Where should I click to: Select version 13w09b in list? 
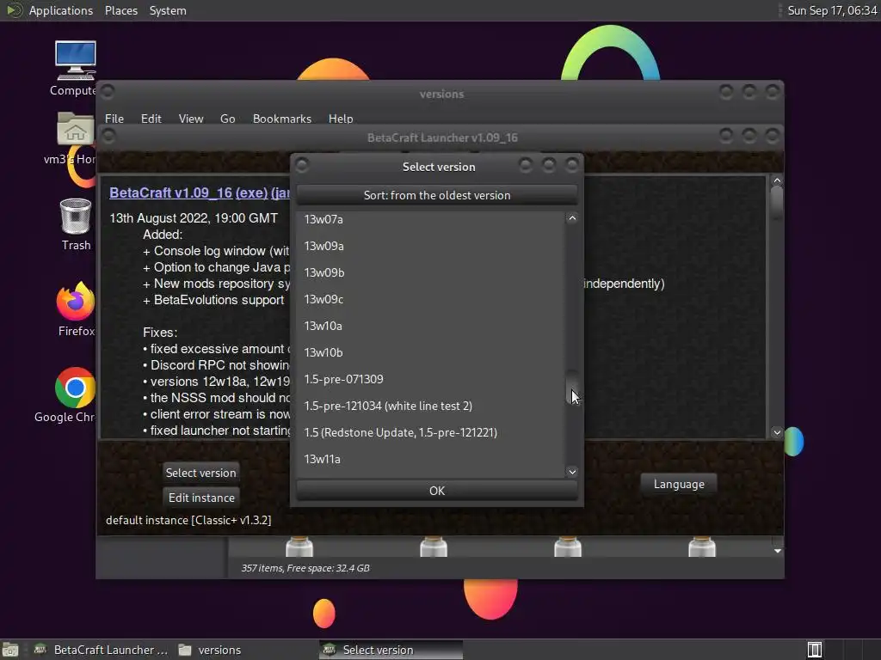[430, 272]
